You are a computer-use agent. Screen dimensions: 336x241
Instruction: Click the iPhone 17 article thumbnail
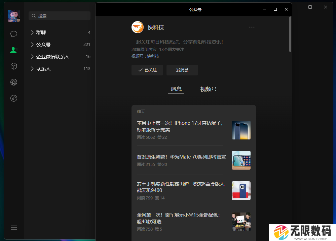241,130
